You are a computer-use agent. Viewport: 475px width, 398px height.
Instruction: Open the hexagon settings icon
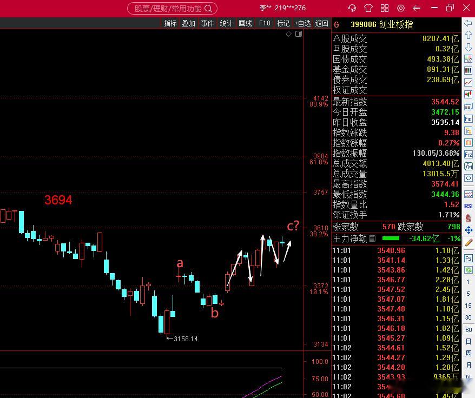[x=400, y=8]
